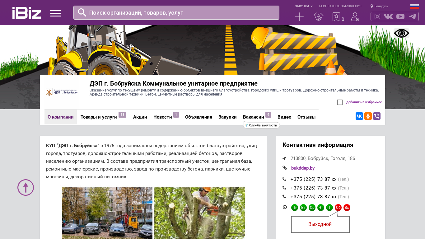Open the iBiz home logo
The height and width of the screenshot is (239, 425).
[x=26, y=13]
